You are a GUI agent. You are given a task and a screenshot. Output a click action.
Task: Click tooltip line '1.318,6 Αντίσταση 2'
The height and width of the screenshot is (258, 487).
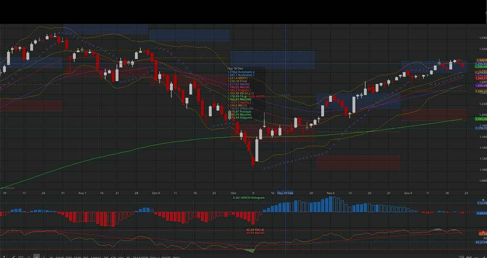coord(241,72)
